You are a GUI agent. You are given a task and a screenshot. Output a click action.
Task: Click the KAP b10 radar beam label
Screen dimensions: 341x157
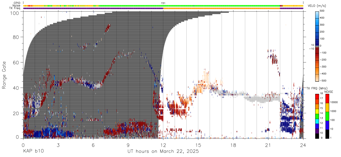pos(33,151)
